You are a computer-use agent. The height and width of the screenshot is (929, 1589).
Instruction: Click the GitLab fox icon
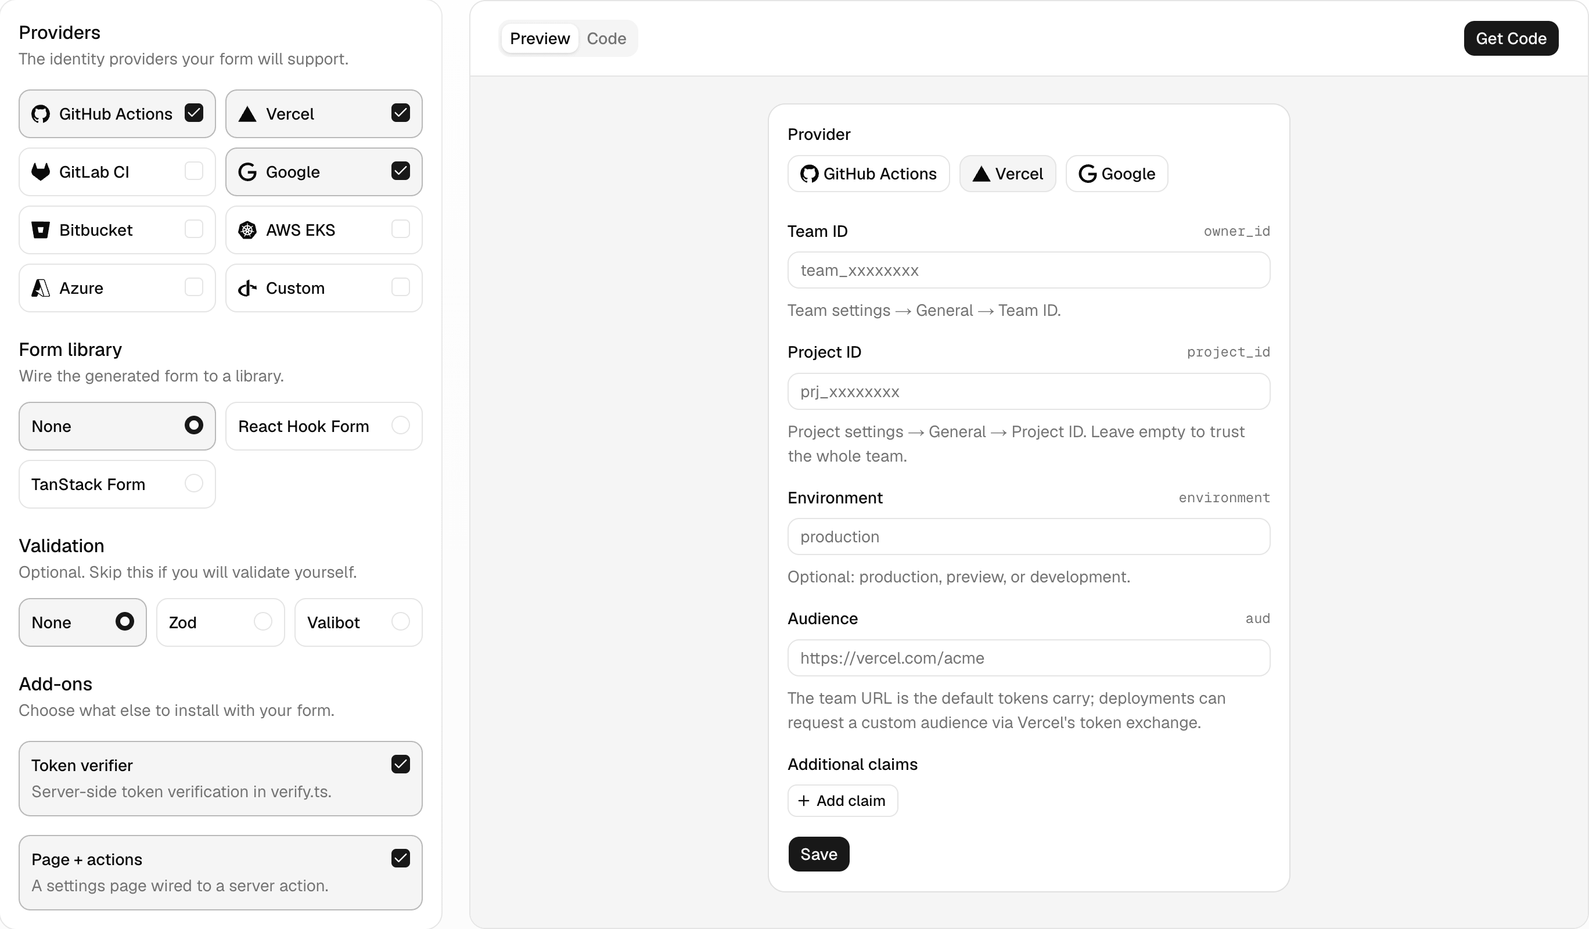(x=40, y=172)
